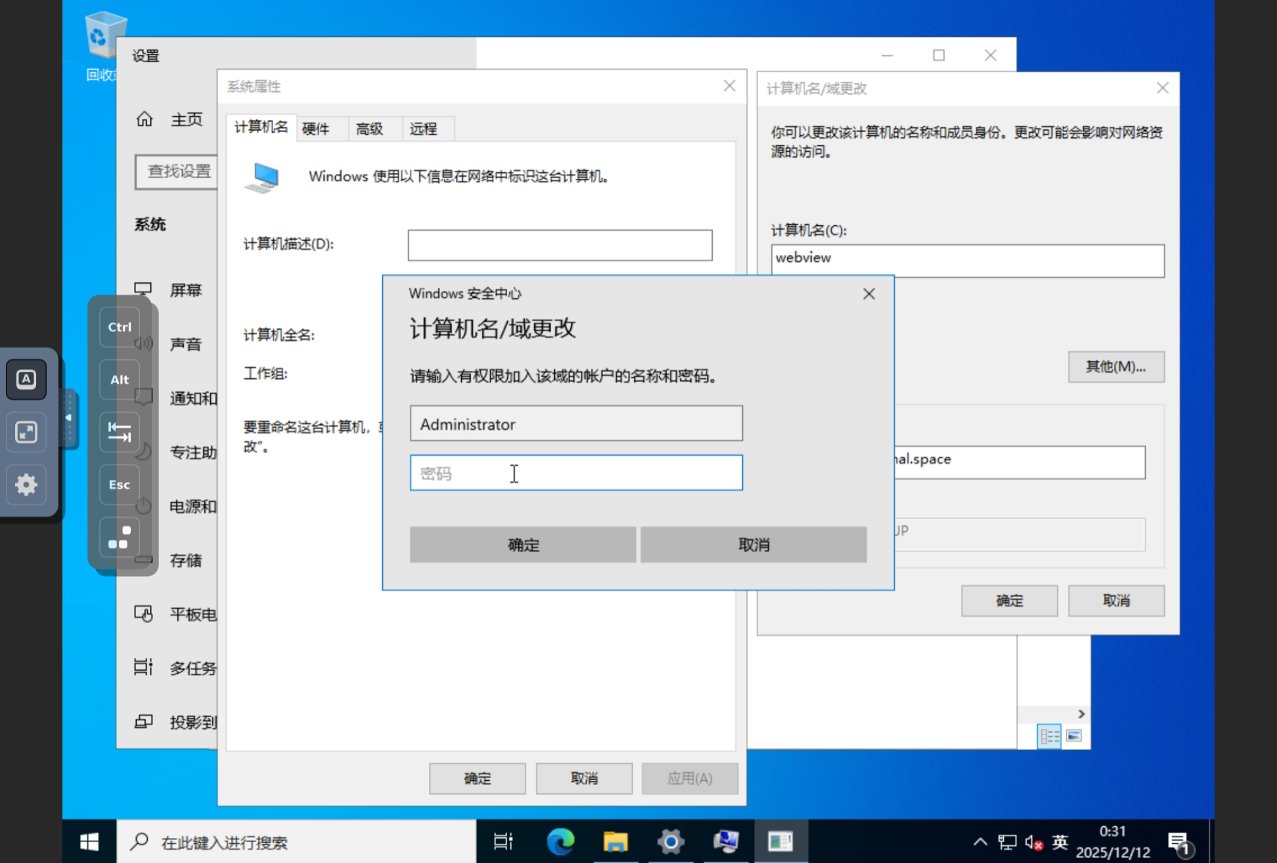This screenshot has height=863, width=1277.
Task: Confirm credentials with 确定 in security dialog
Action: 523,544
